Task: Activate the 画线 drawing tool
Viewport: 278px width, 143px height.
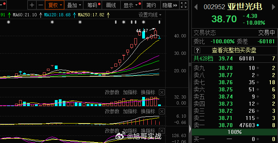Action: tap(111, 5)
